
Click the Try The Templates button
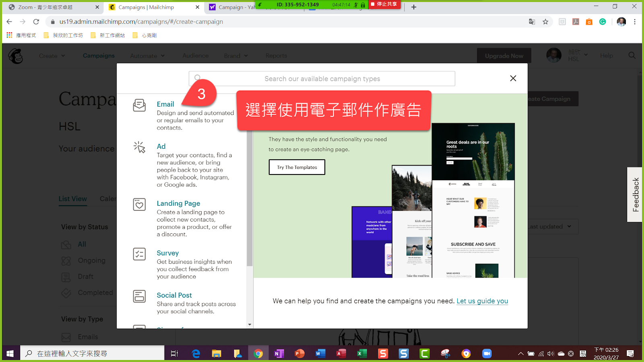(x=297, y=167)
